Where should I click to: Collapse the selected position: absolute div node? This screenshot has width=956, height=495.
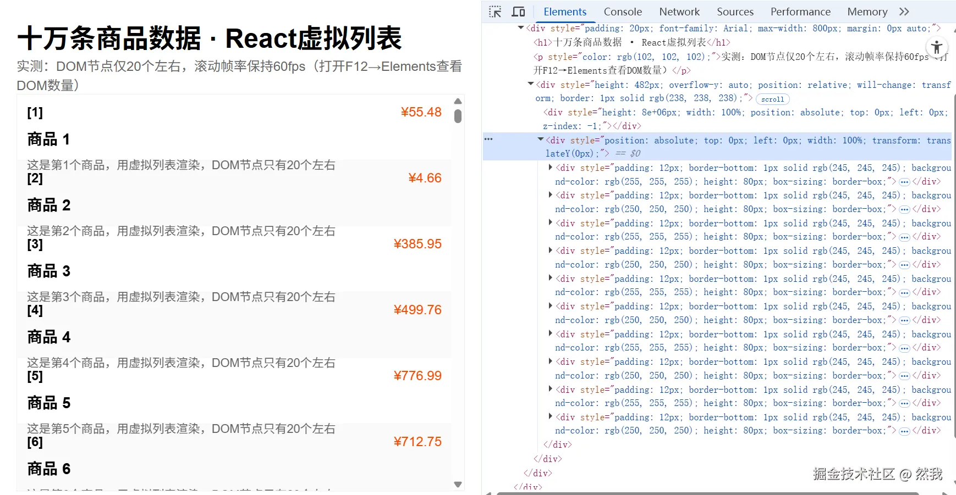[x=541, y=140]
